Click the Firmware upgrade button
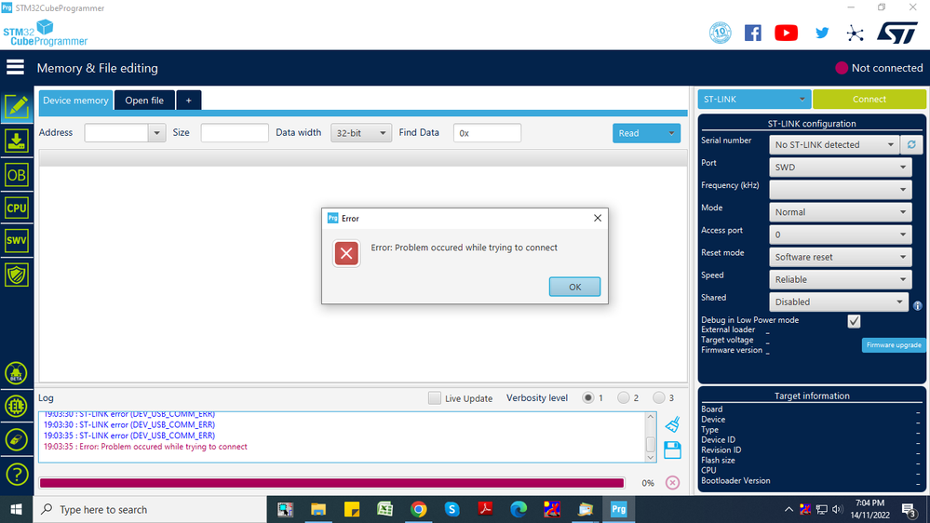 click(893, 345)
